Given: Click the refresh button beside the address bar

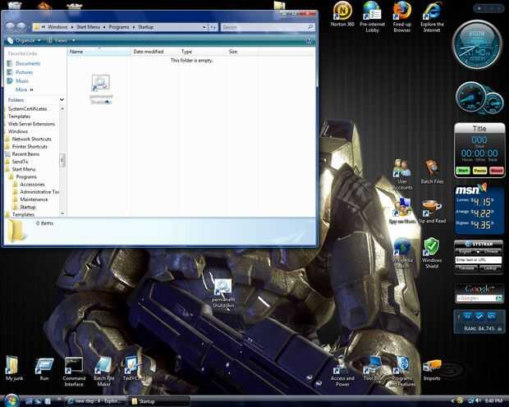Looking at the screenshot, I should (x=213, y=27).
